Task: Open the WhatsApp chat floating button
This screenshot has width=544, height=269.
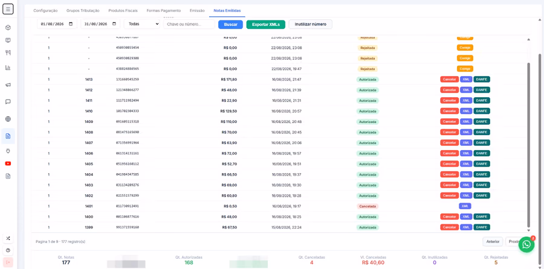Action: pos(526,244)
